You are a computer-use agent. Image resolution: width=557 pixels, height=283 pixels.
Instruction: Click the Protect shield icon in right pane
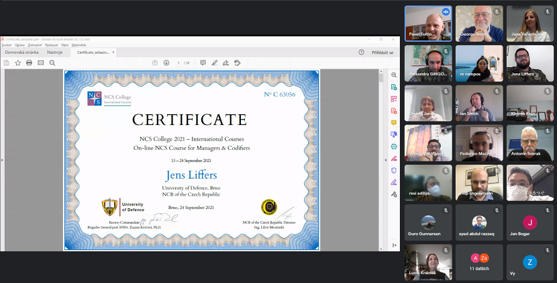[x=394, y=171]
